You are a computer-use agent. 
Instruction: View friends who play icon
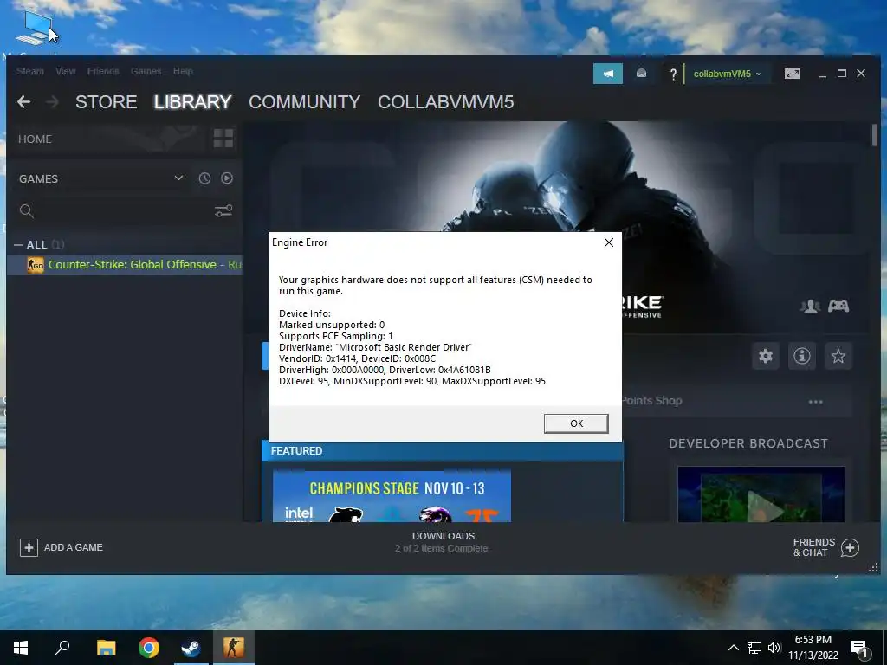pyautogui.click(x=810, y=307)
